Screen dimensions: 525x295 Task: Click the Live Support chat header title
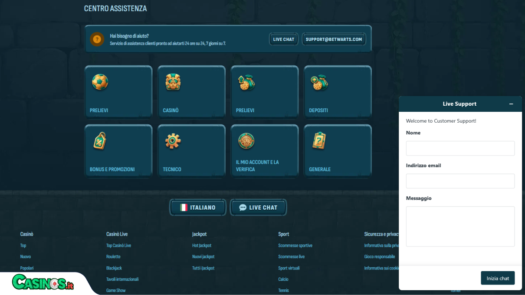pos(459,104)
